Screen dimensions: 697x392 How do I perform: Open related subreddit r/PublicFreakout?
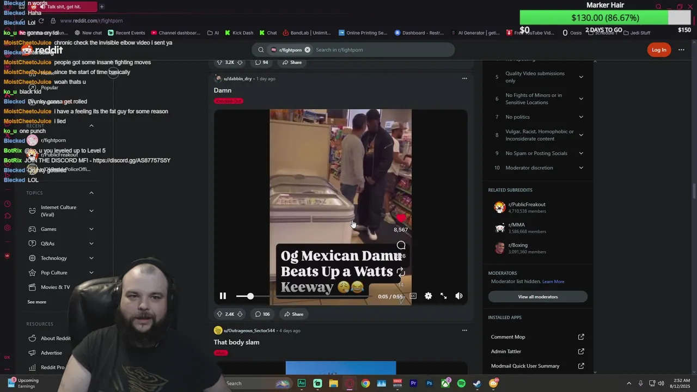tap(527, 205)
